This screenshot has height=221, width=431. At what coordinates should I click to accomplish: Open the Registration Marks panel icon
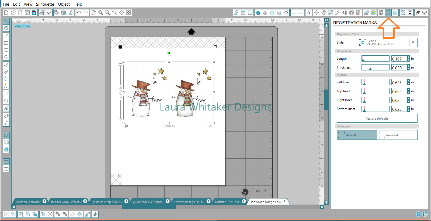point(388,13)
